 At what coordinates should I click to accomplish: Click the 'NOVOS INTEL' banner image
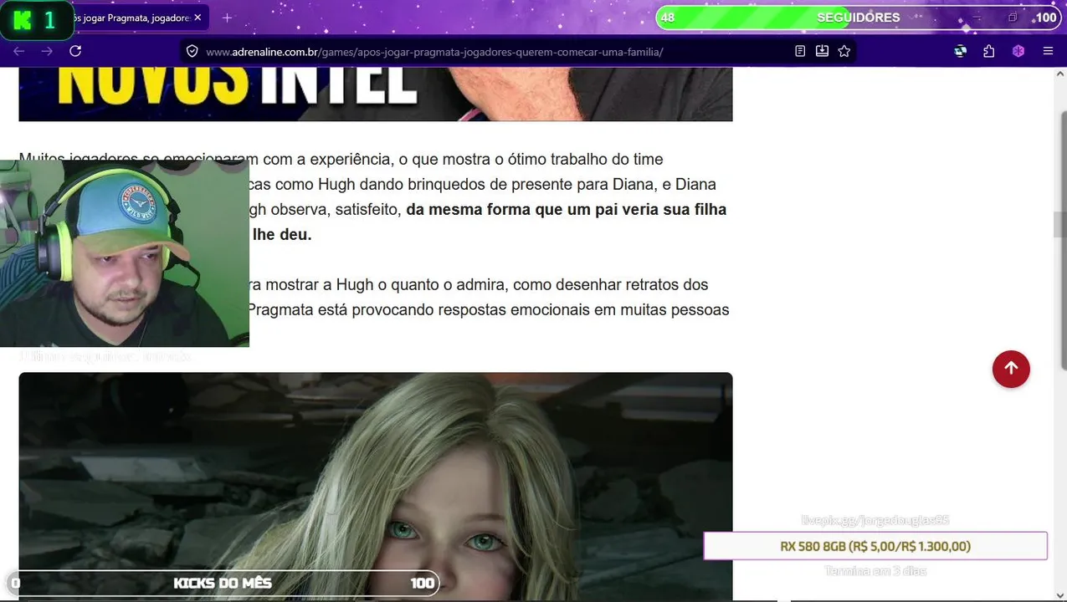pos(376,94)
